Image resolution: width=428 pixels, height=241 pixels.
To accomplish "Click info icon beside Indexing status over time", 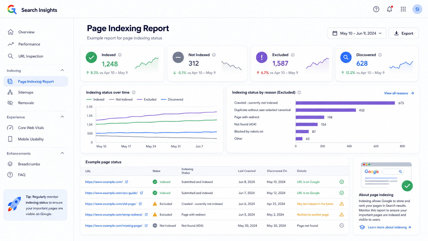I will 134,92.
